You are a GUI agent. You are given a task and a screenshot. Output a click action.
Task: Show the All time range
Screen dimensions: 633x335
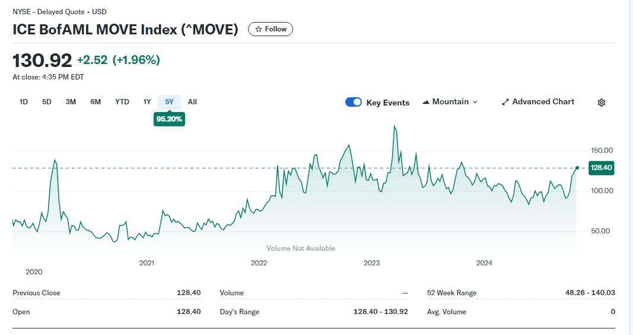(192, 102)
